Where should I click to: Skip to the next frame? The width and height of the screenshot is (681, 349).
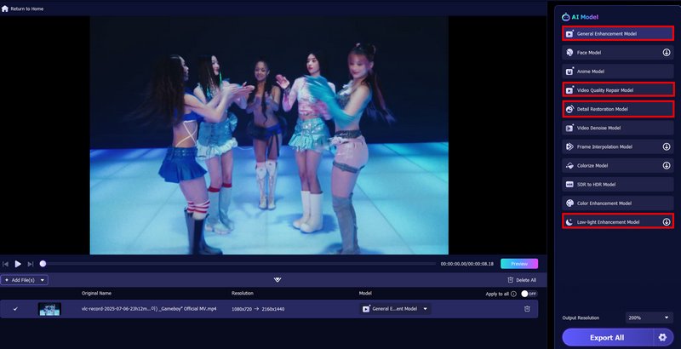[31, 264]
